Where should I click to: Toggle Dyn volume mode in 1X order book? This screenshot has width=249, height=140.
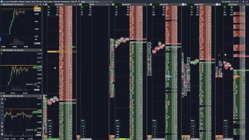click(193, 121)
